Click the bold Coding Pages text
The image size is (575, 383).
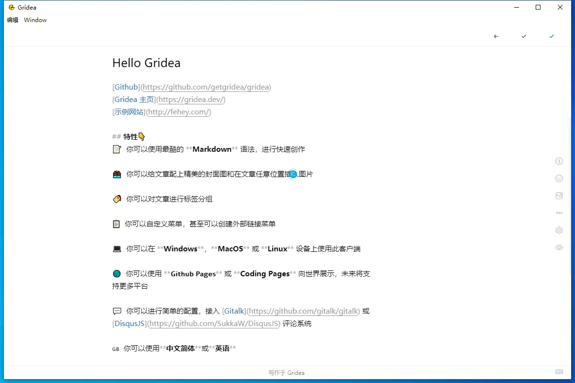(265, 274)
